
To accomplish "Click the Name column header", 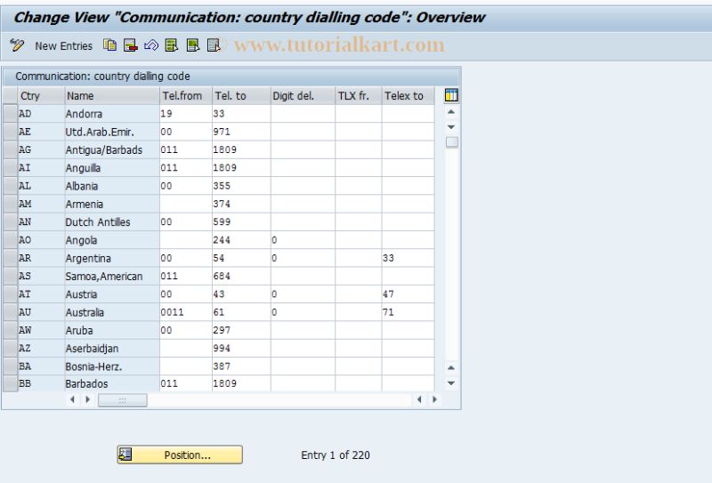I will pyautogui.click(x=112, y=96).
